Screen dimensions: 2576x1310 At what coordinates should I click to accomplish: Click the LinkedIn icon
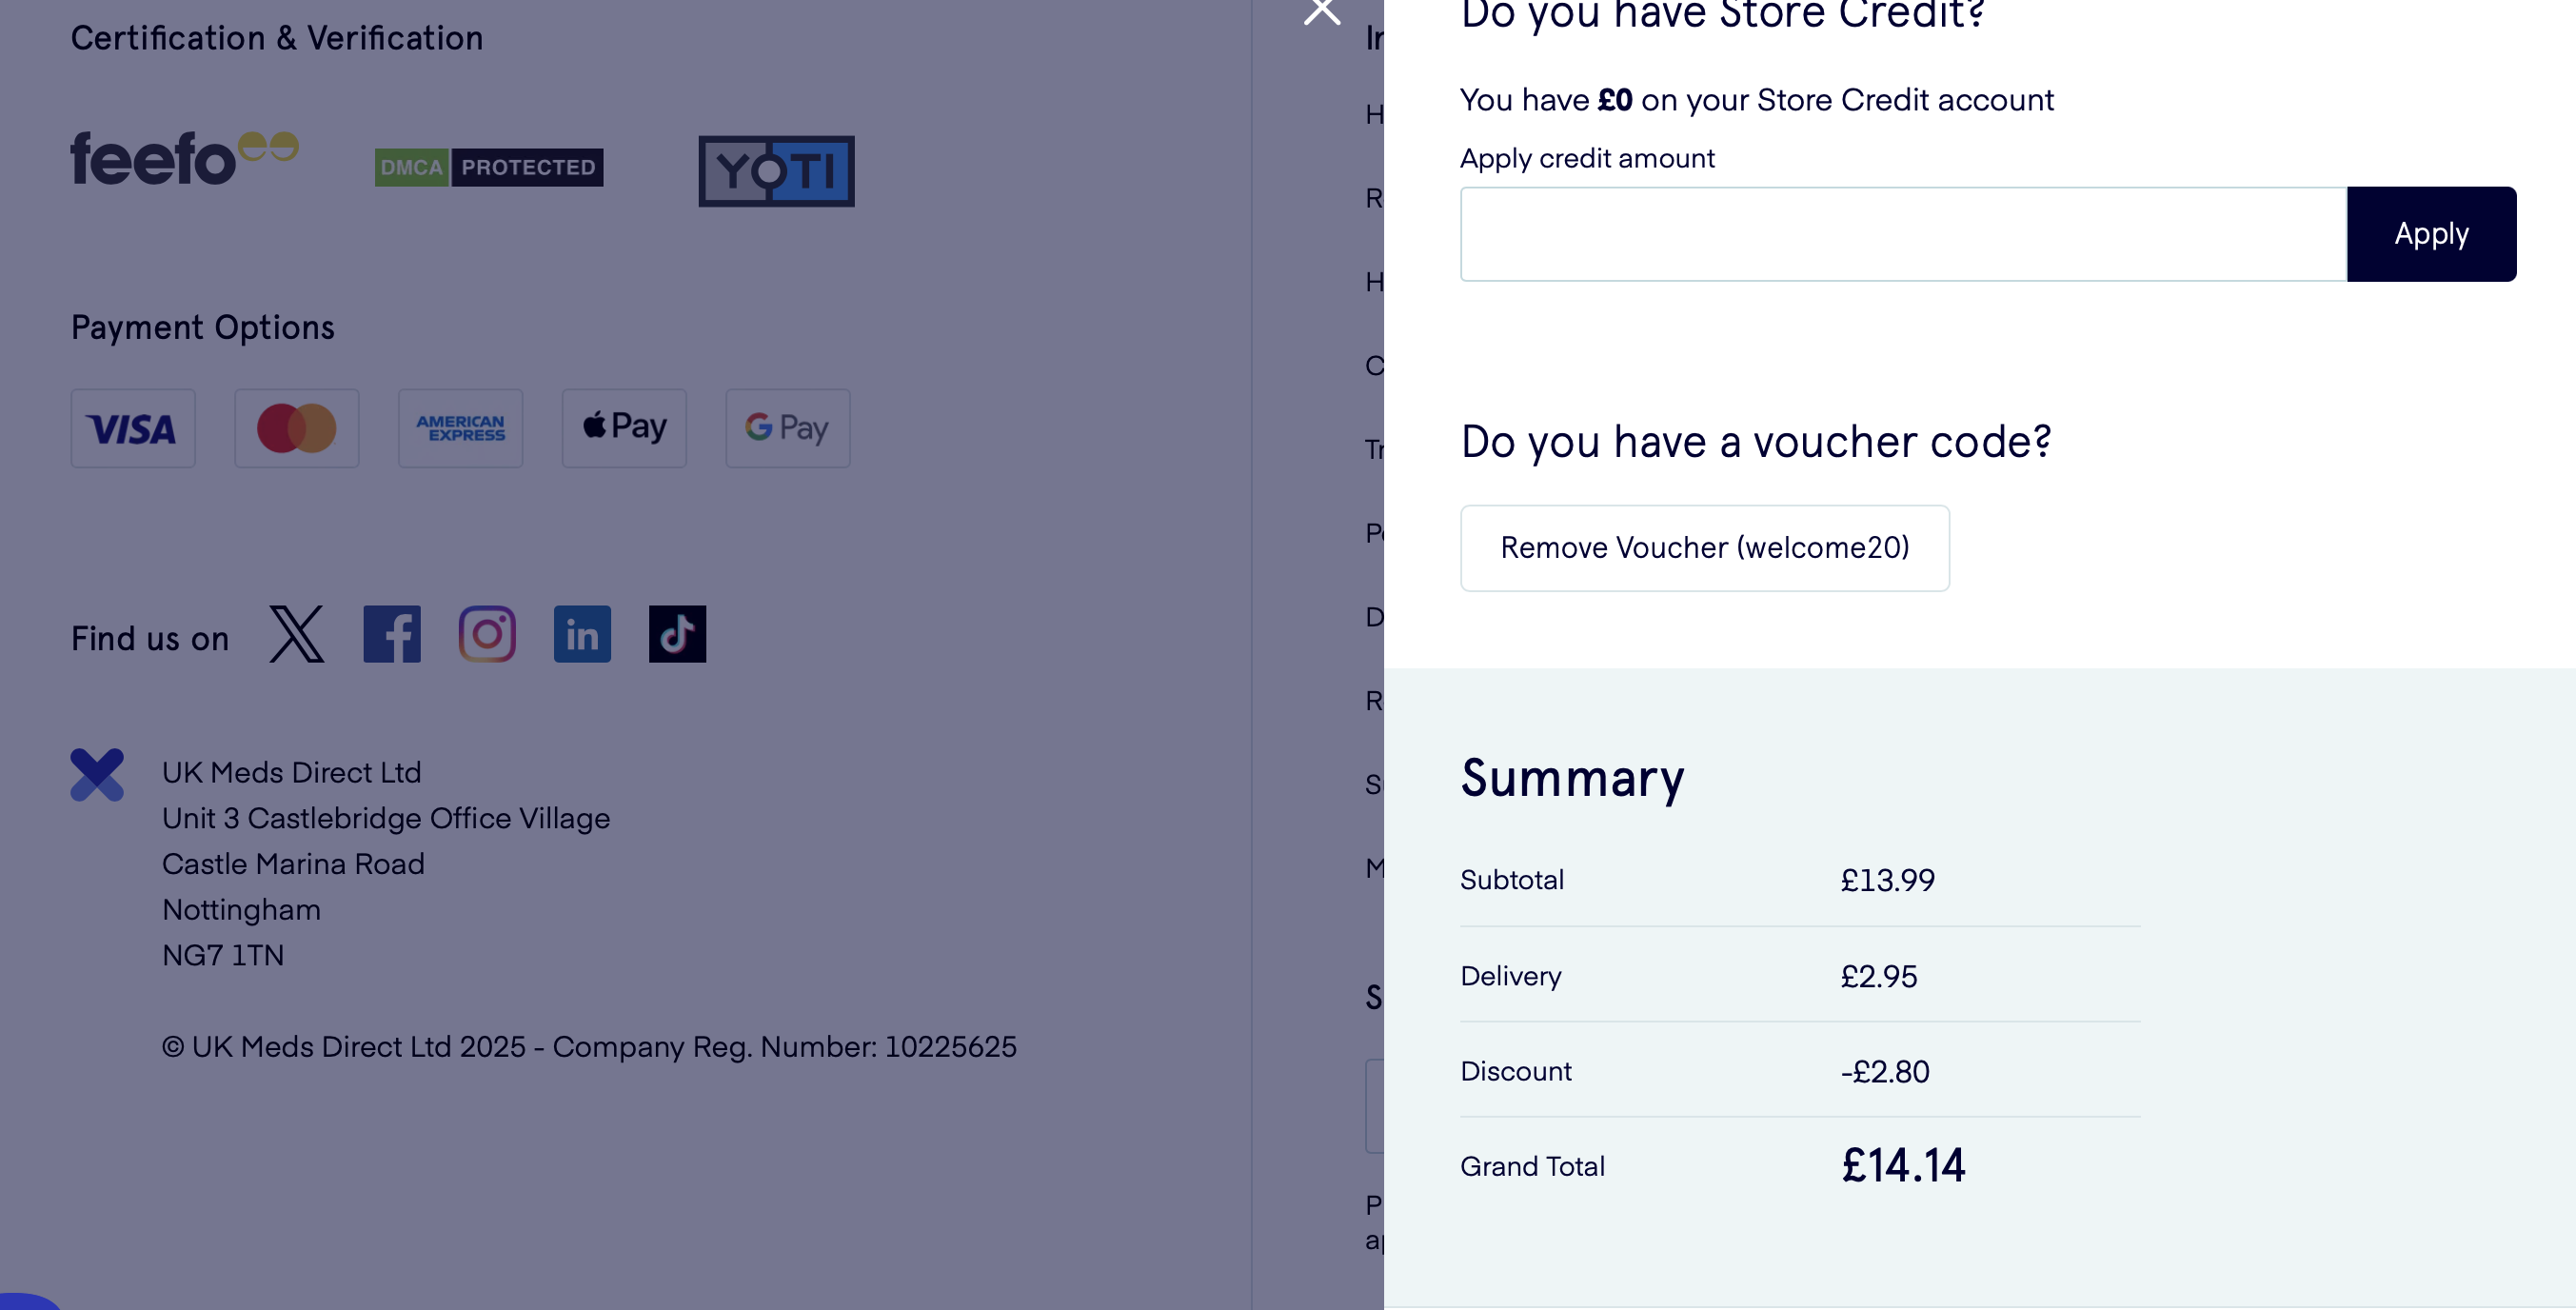pos(582,634)
